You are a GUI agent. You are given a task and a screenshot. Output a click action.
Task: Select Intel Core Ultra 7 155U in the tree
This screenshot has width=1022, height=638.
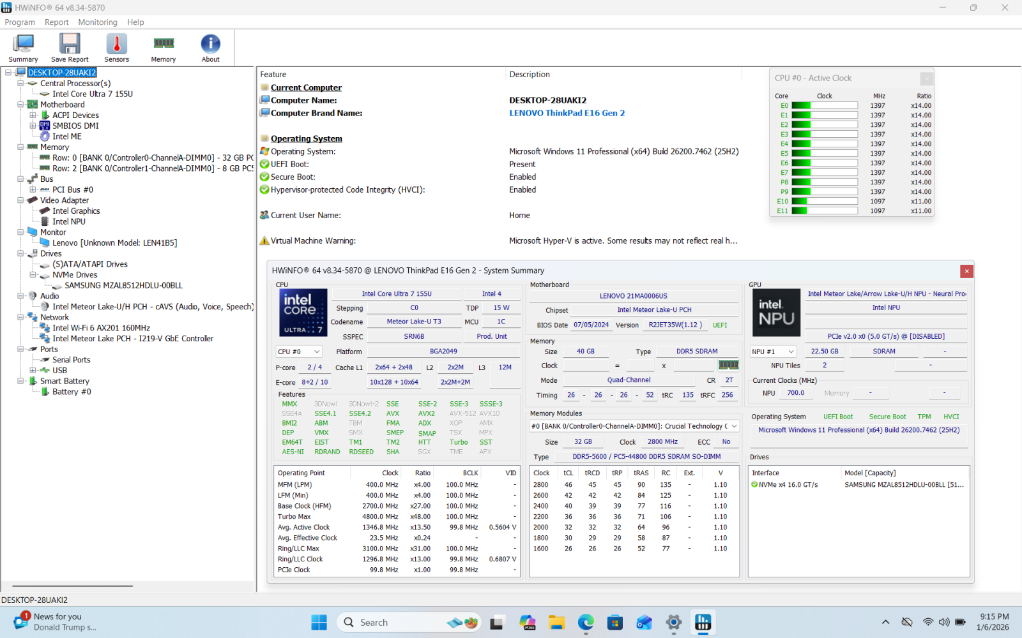click(x=93, y=94)
